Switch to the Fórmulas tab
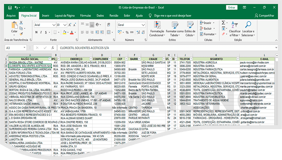 [x=86, y=15]
